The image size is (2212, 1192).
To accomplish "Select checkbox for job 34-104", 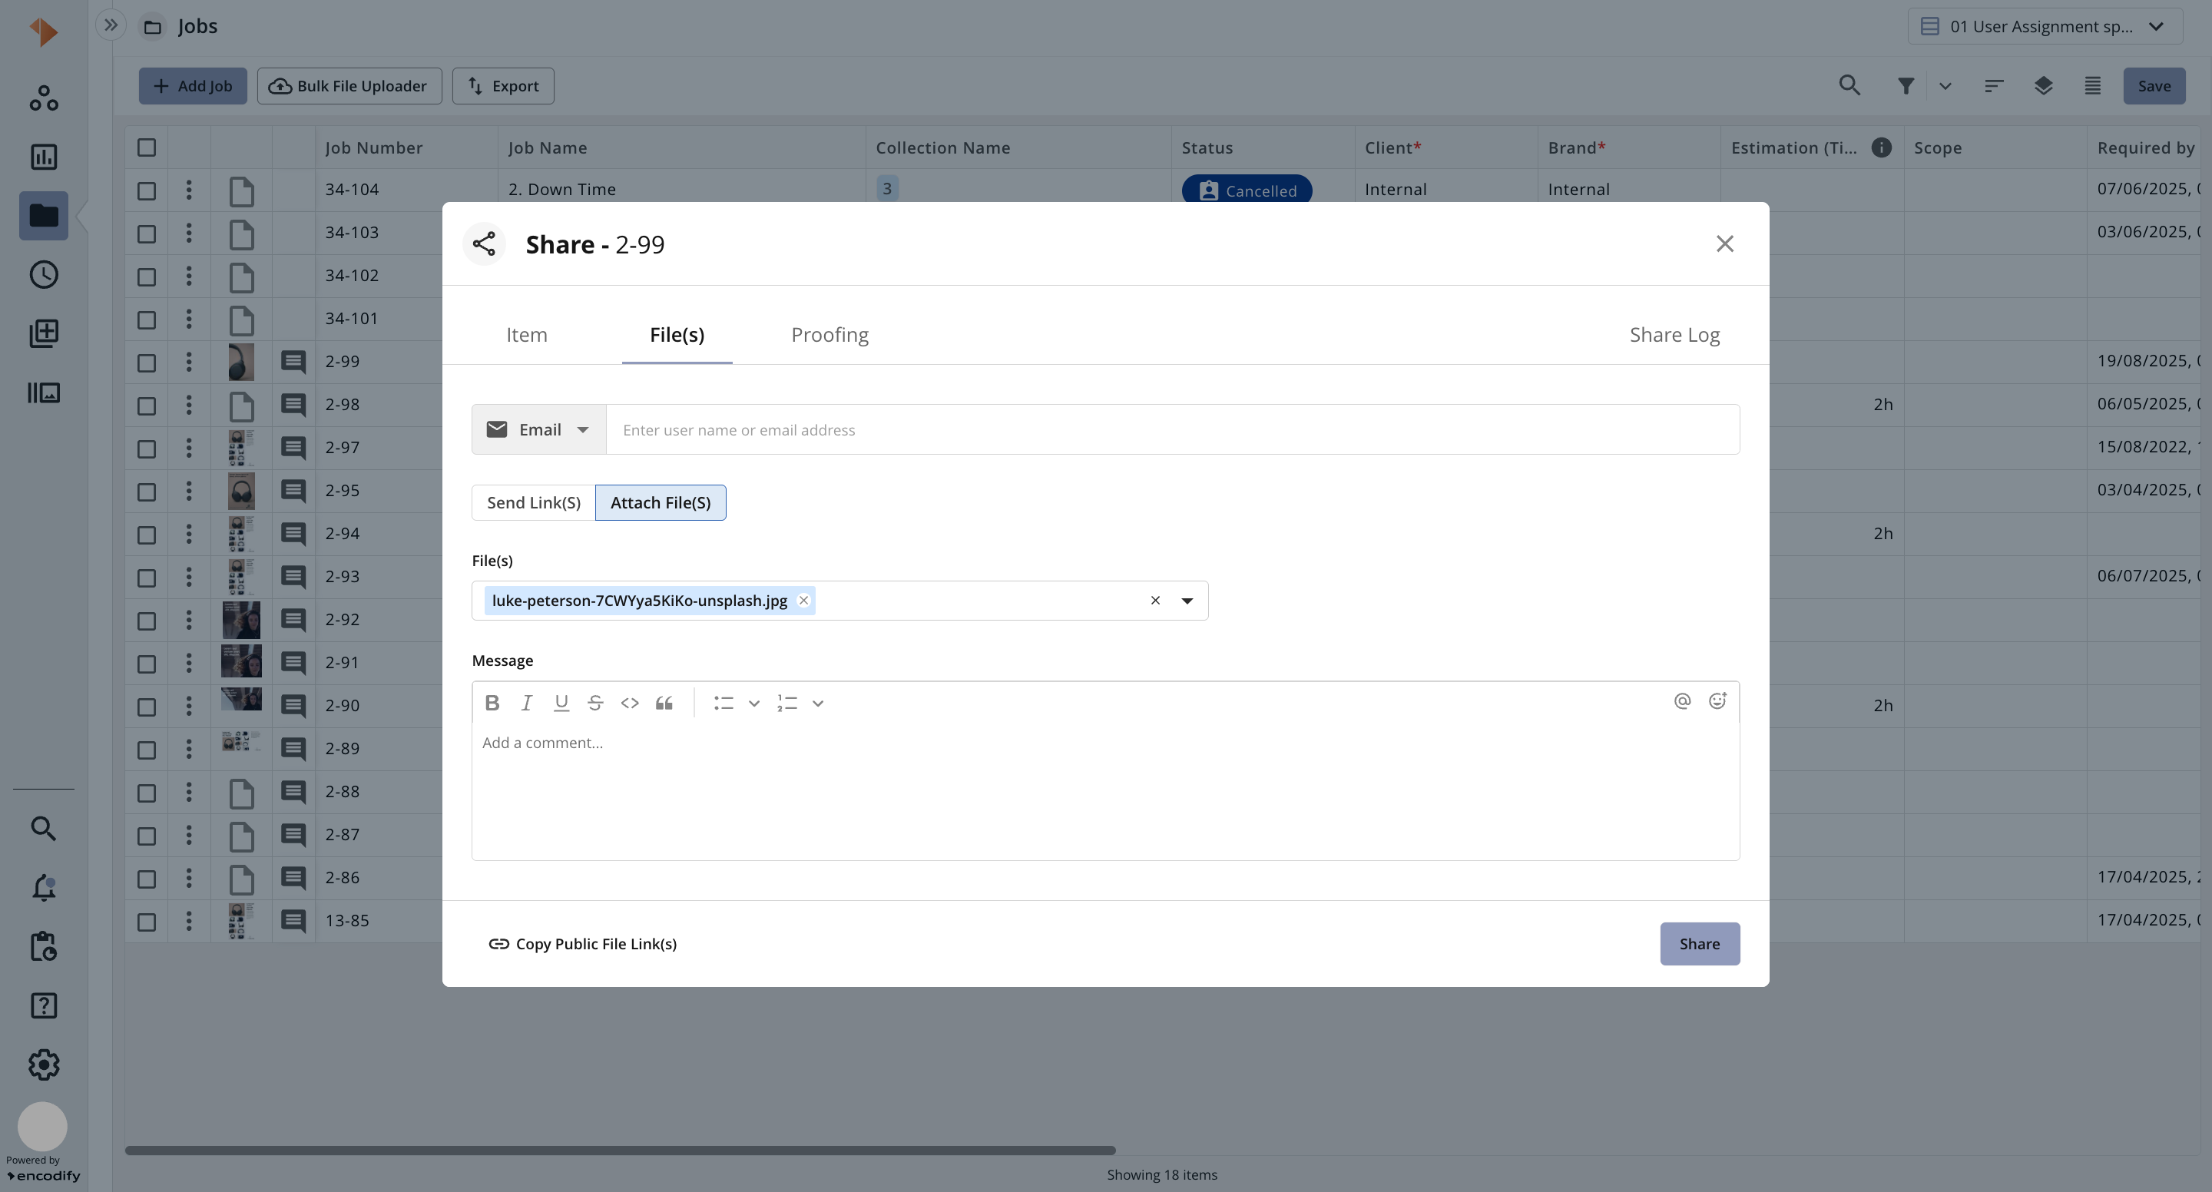I will click(x=147, y=190).
